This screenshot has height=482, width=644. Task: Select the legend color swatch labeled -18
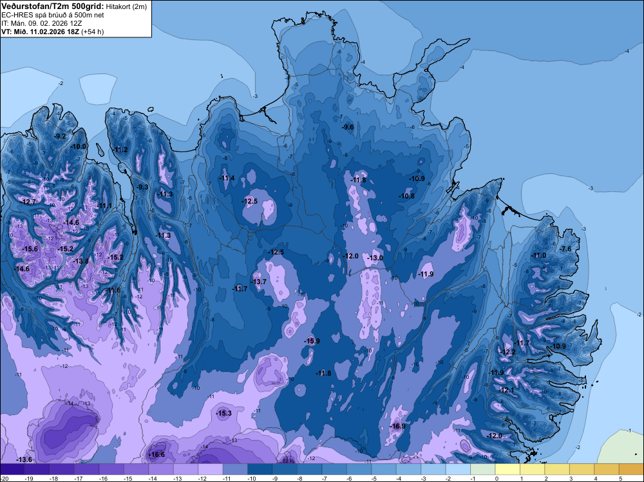(x=62, y=469)
